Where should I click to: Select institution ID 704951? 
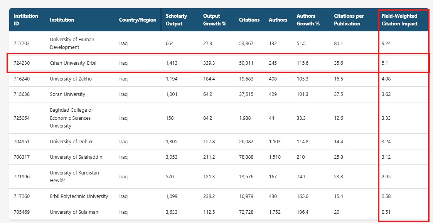click(22, 142)
